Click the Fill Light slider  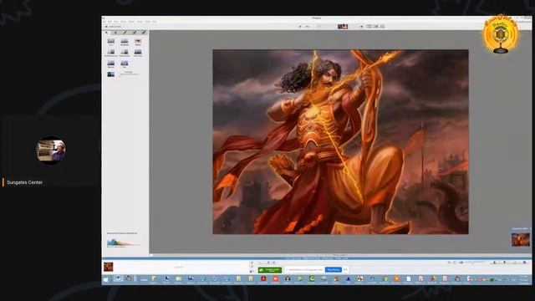[x=129, y=74]
